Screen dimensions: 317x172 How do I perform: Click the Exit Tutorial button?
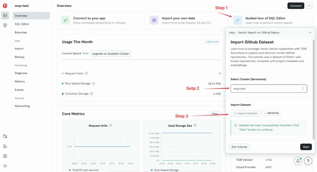click(x=239, y=147)
